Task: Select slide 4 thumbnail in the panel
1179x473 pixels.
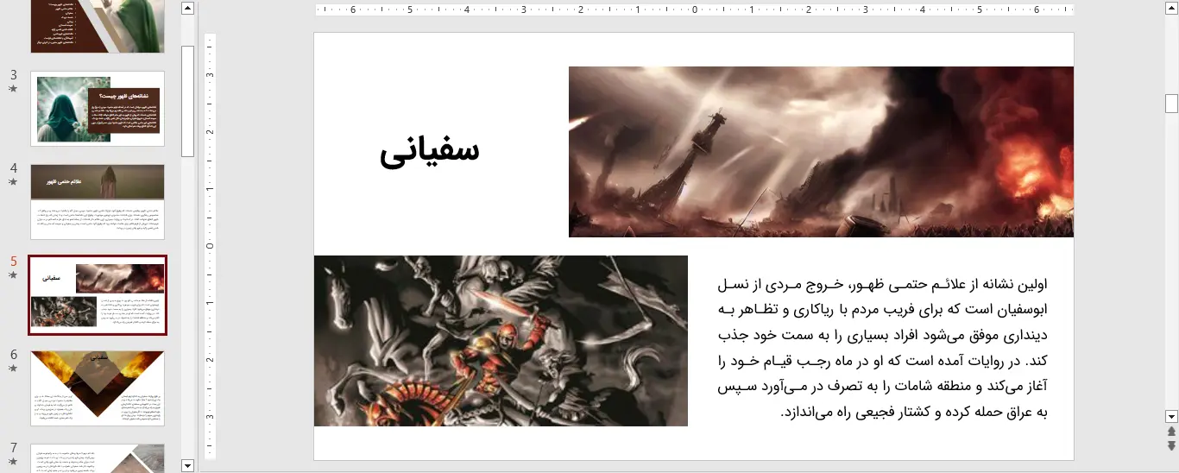Action: (x=98, y=202)
